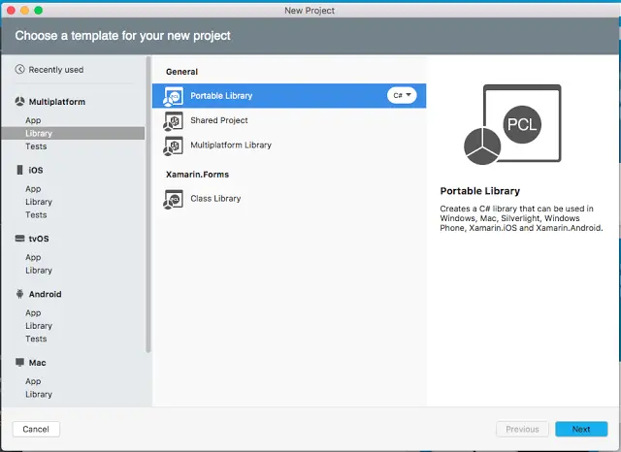
Task: Select App under Mac
Action: click(x=33, y=381)
